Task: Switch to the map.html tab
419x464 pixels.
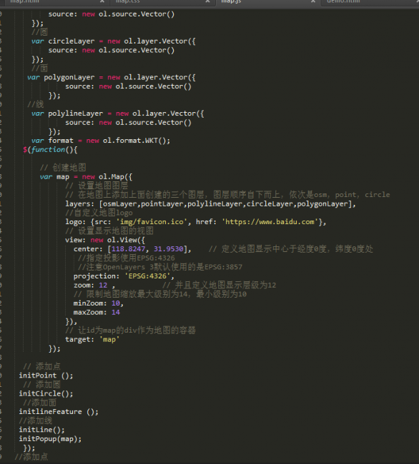Action: pos(25,1)
